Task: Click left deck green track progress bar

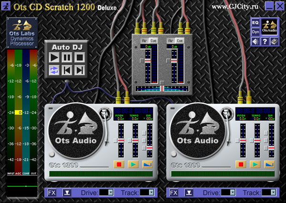Action: 101,173
